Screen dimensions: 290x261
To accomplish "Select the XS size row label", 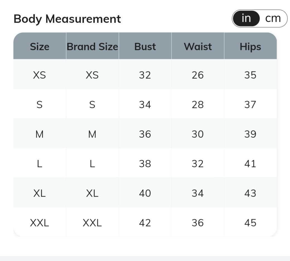I will coord(40,75).
